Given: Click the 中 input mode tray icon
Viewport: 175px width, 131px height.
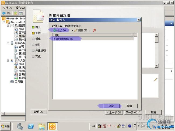Looking at the screenshot, I should pyautogui.click(x=109, y=126).
